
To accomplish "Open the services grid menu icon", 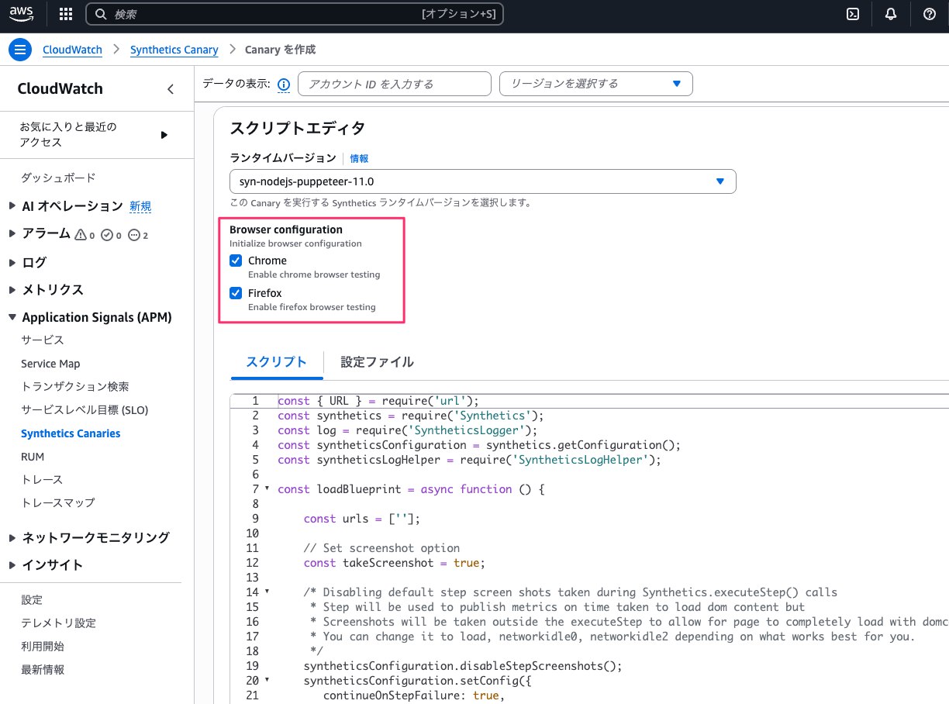I will 66,14.
